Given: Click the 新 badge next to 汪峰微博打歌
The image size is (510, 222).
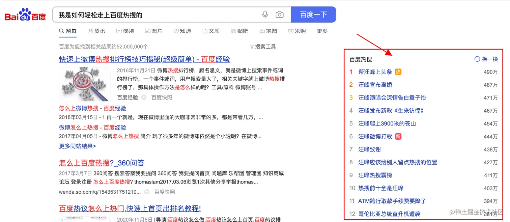Looking at the screenshot, I should click(398, 136).
